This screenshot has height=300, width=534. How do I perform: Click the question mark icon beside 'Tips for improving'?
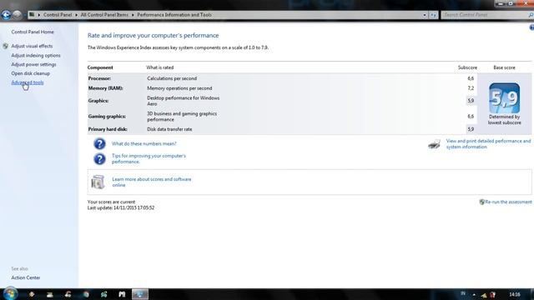pos(99,159)
